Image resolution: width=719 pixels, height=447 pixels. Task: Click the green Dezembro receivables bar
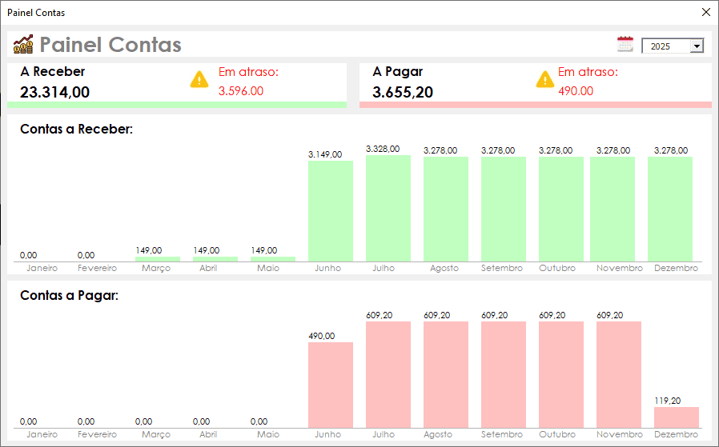[670, 209]
